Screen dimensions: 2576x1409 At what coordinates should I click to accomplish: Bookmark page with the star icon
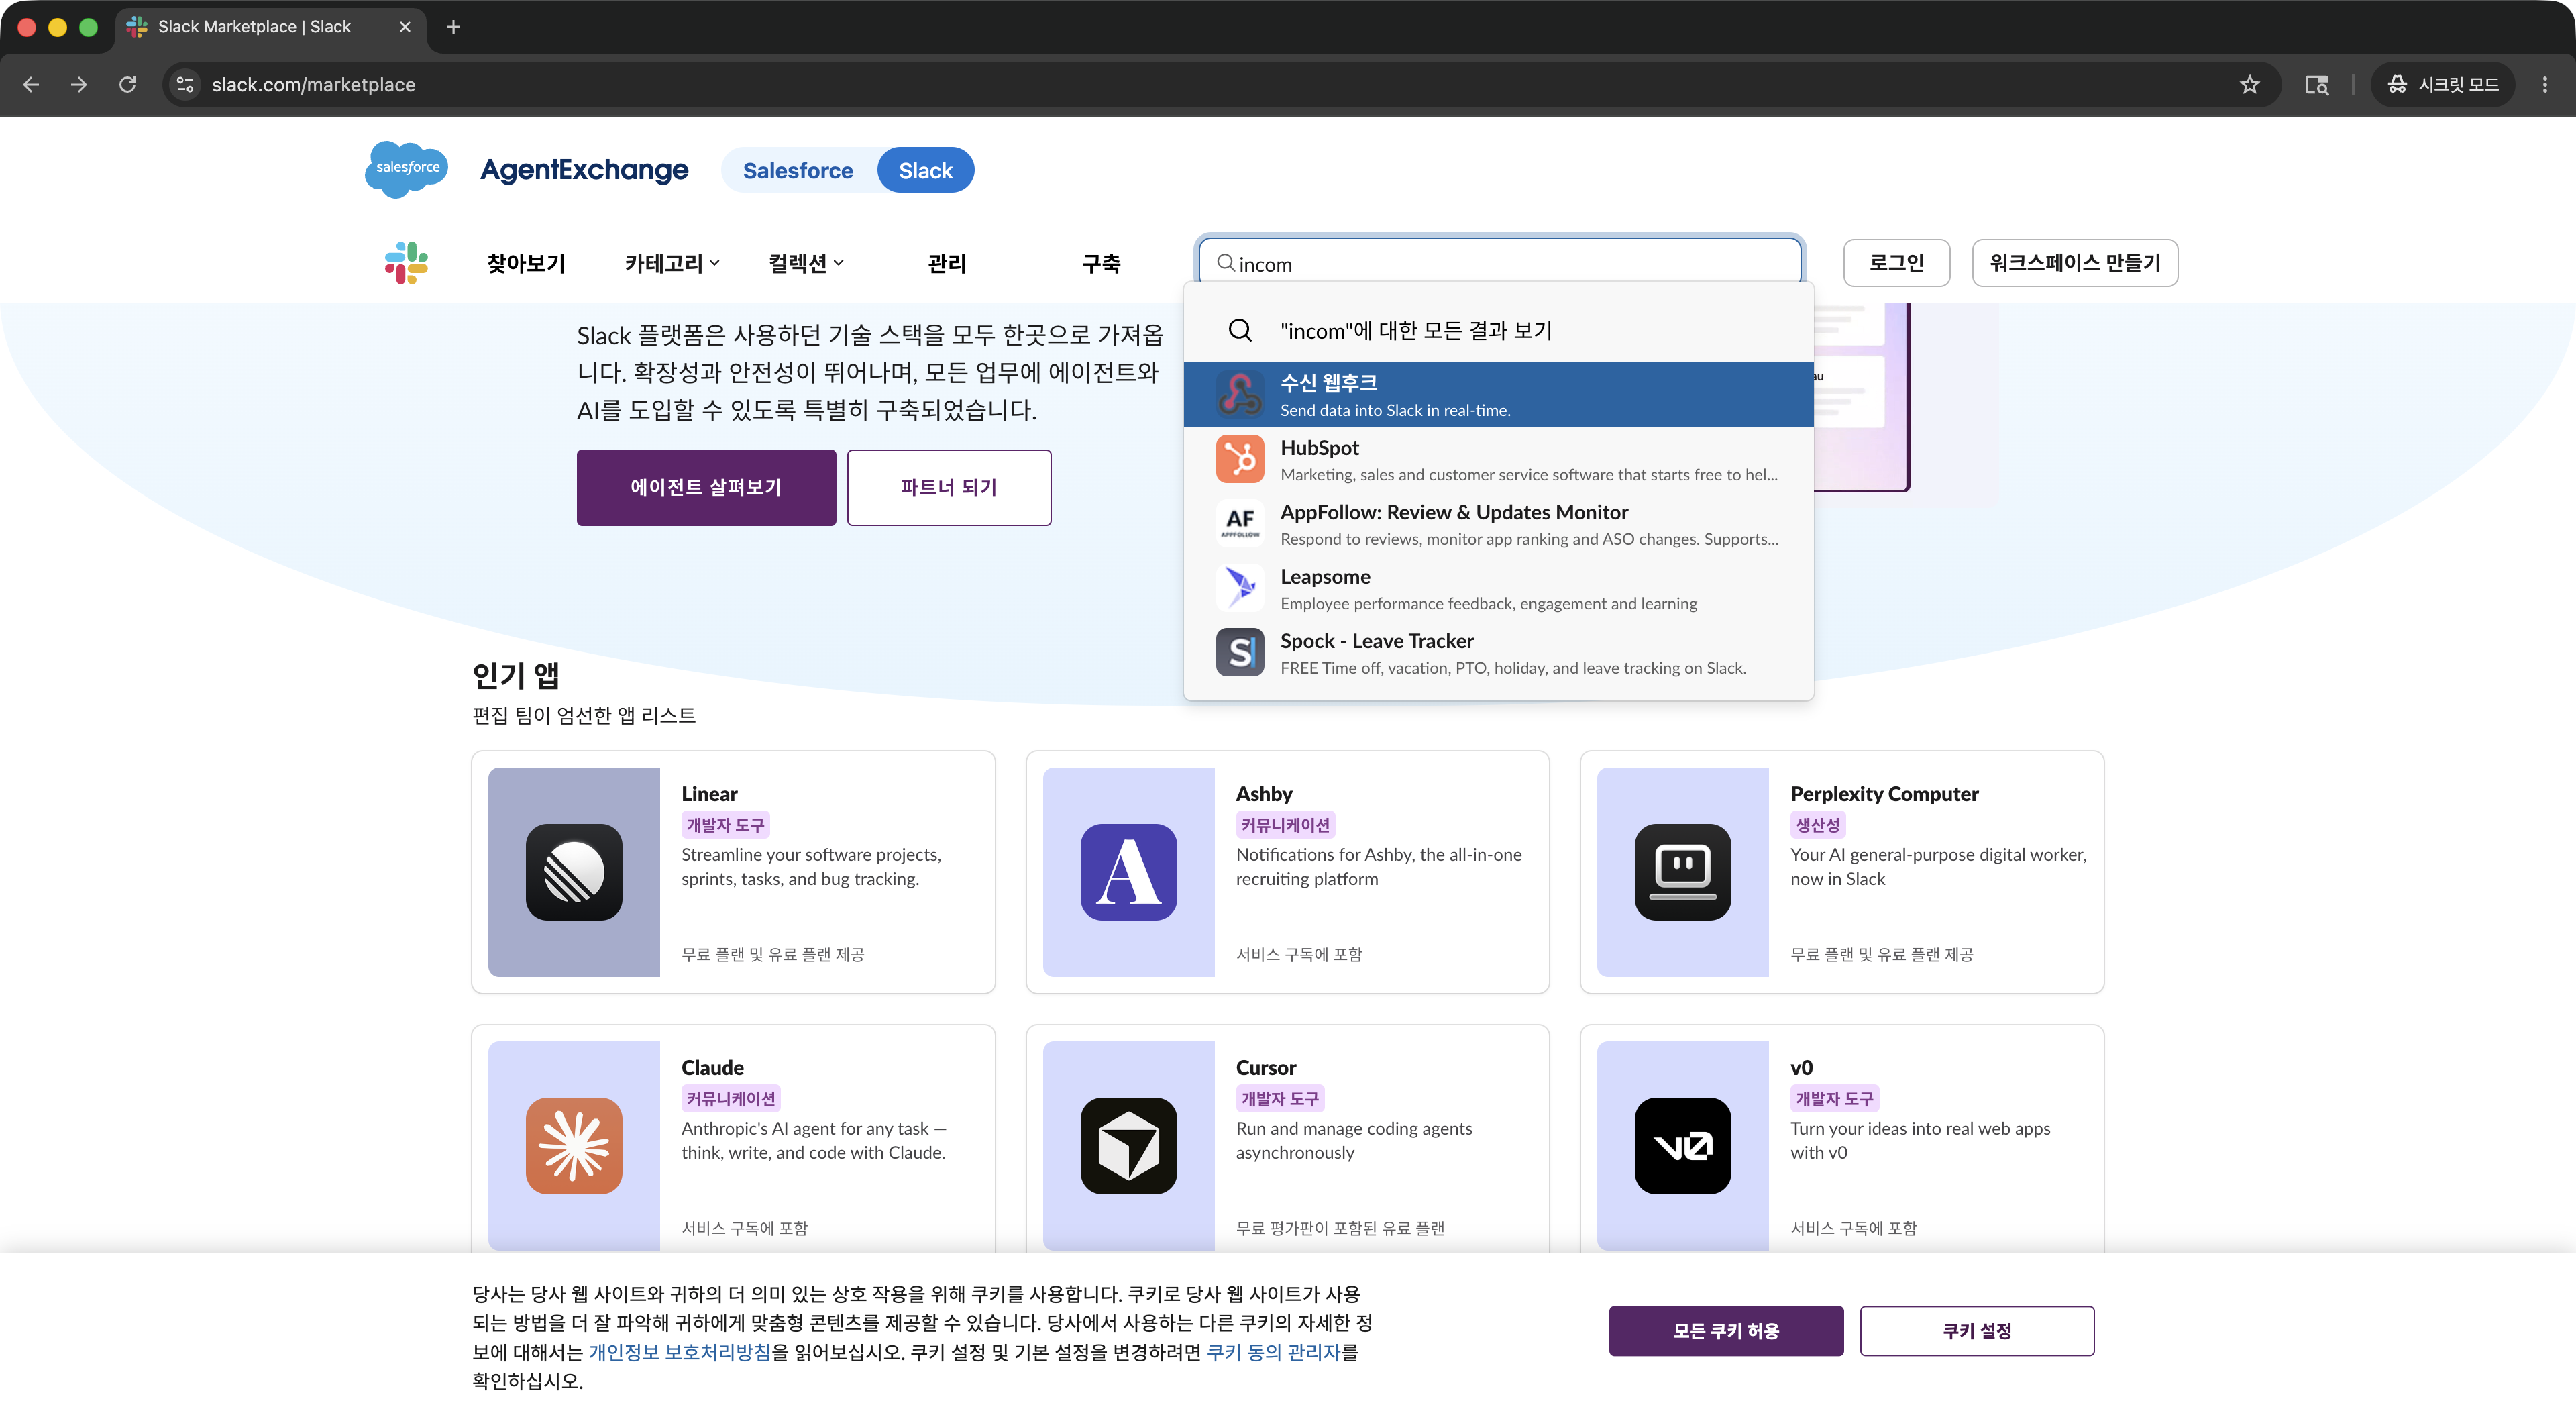tap(2249, 84)
